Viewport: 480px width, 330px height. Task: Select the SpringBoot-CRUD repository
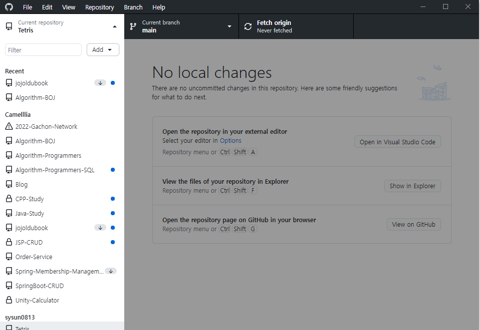click(62, 286)
